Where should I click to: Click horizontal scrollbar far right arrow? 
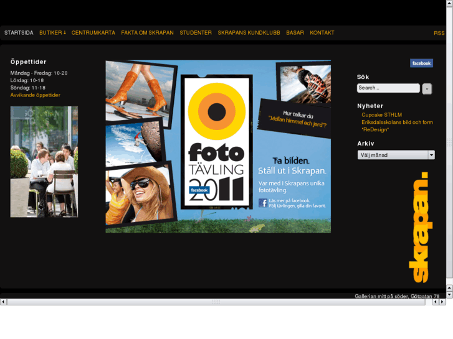click(442, 302)
